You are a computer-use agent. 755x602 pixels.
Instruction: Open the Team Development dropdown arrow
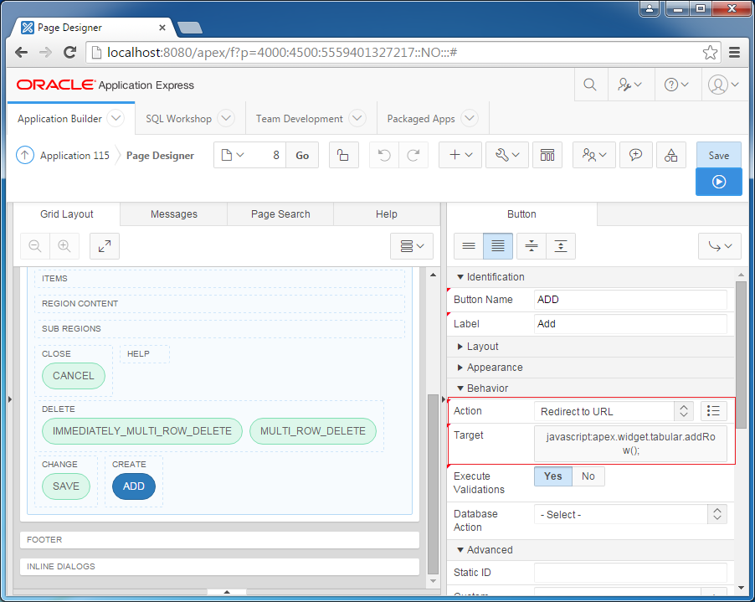point(357,118)
